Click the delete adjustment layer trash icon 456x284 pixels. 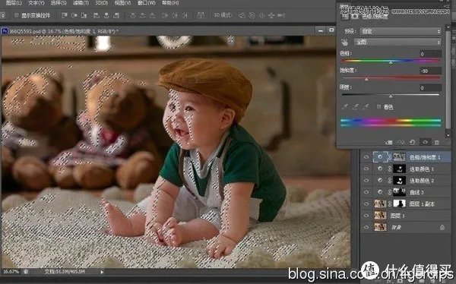[437, 142]
